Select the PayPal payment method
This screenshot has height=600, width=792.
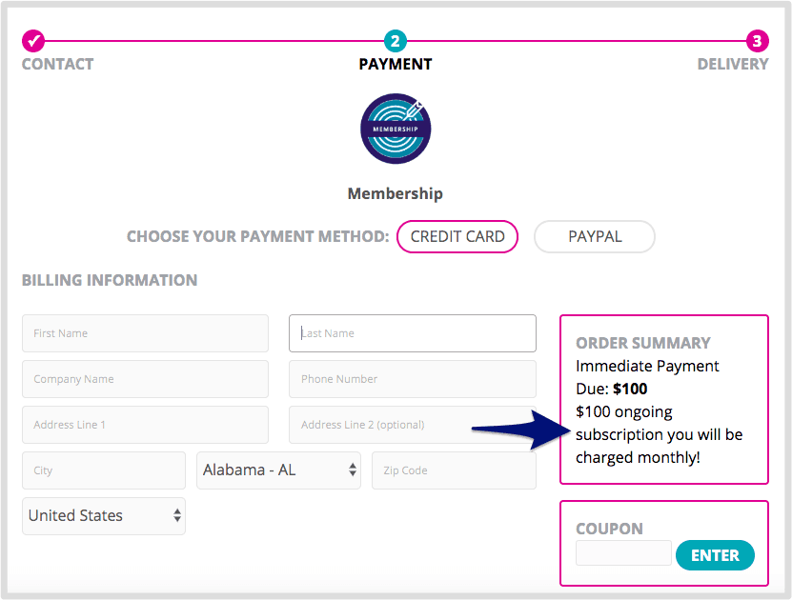pyautogui.click(x=594, y=236)
